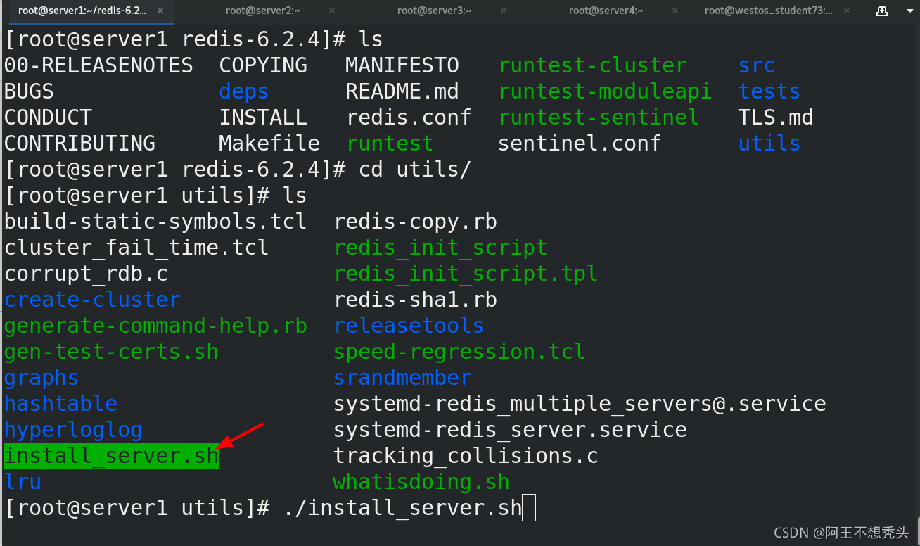The width and height of the screenshot is (920, 546).
Task: Click the runtest-sentinel entry
Action: pyautogui.click(x=599, y=118)
